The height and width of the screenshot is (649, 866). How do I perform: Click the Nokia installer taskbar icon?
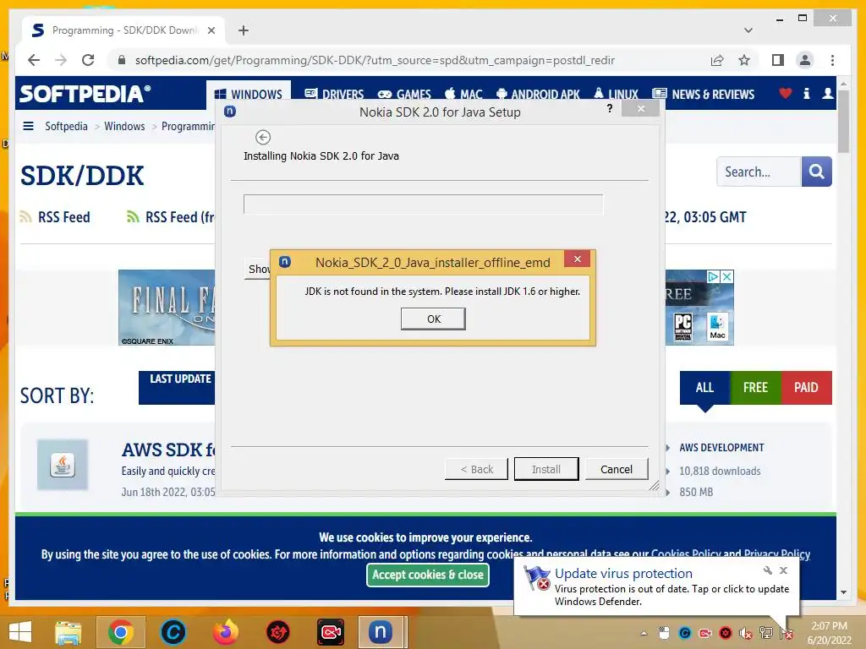coord(381,632)
